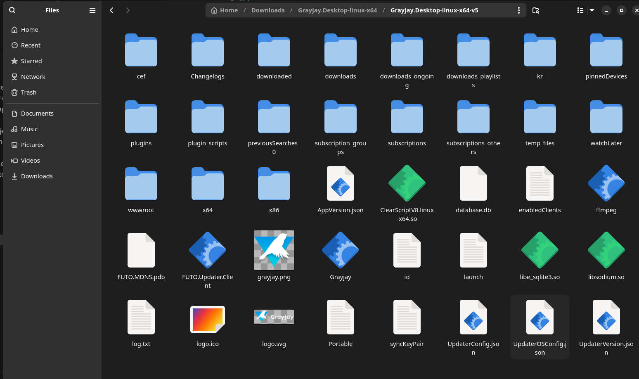Select the UpdaterConfig.json file

(473, 317)
